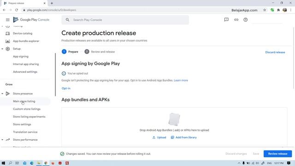Open Translation service
Viewport: 295px width, 166px height.
coord(25,132)
